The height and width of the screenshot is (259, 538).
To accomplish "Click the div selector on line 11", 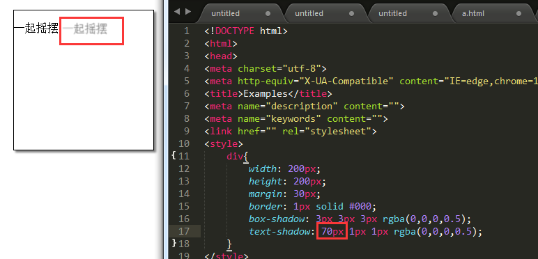I will pyautogui.click(x=235, y=156).
